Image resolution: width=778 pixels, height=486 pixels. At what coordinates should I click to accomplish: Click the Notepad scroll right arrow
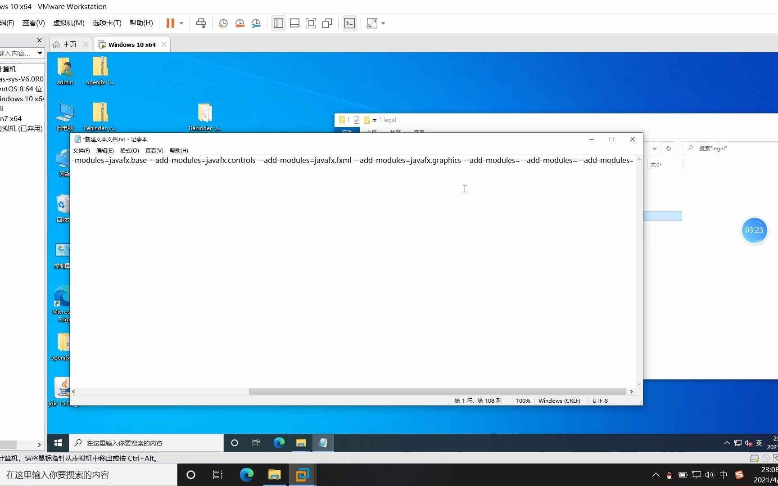point(632,391)
